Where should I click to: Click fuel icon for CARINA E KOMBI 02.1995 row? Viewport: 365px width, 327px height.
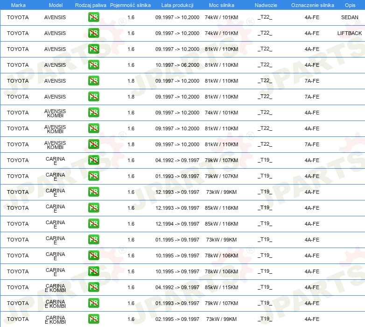93,319
